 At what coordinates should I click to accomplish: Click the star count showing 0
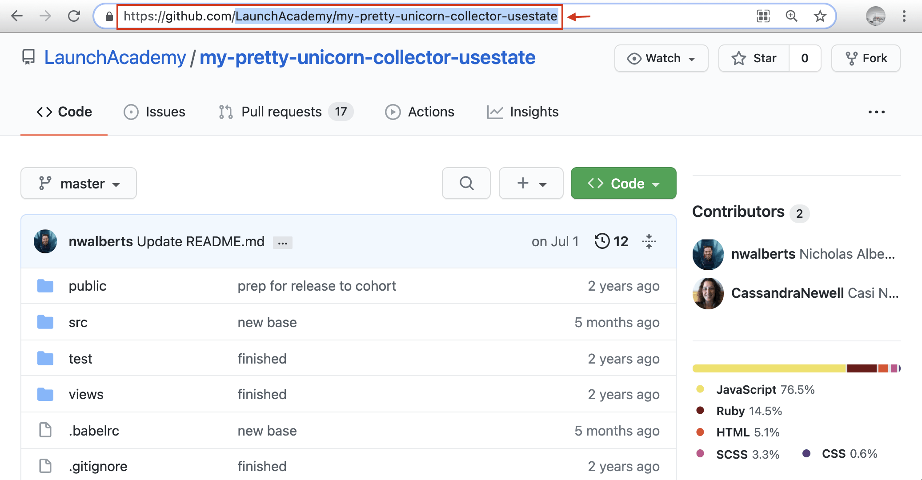(805, 58)
